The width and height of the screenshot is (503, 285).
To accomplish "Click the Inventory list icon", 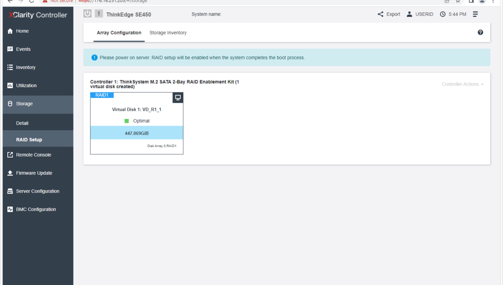I will [x=10, y=67].
